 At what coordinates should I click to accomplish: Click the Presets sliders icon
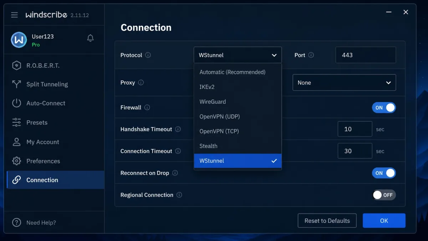(x=16, y=122)
